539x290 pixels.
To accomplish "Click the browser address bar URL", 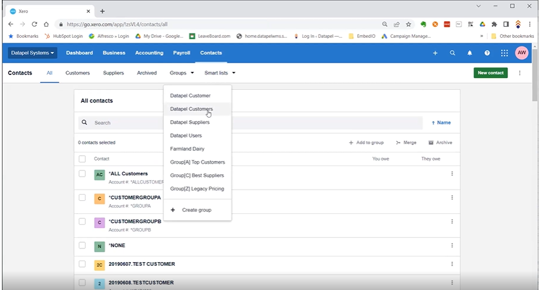I will point(117,24).
